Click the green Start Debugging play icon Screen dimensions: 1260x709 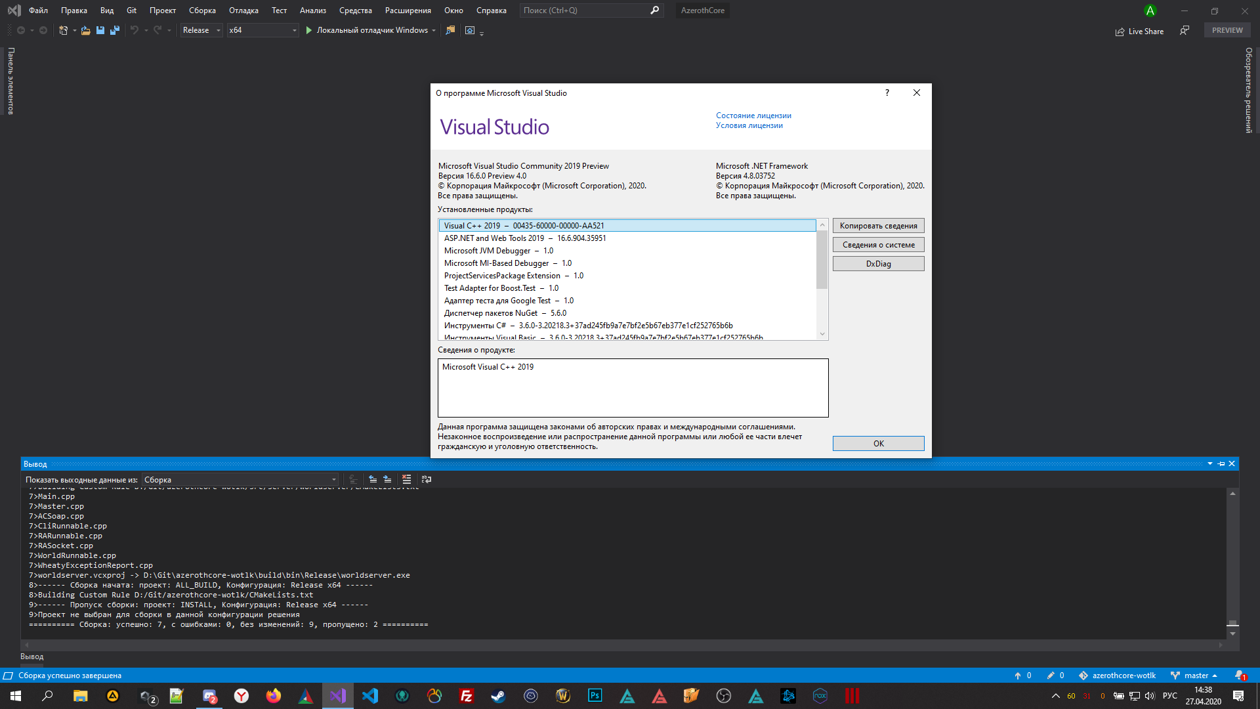[x=308, y=30]
